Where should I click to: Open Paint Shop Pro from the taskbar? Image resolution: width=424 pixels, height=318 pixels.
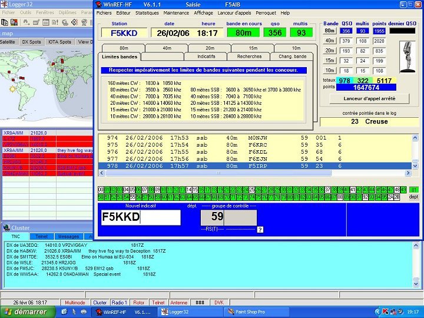tap(251, 312)
